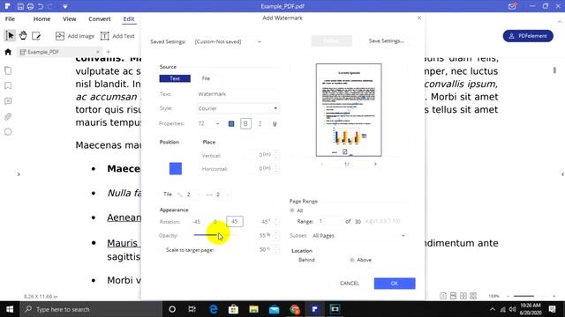Open the bookmarks sidebar panel
Viewport: 565px width, 317px height.
point(8,86)
